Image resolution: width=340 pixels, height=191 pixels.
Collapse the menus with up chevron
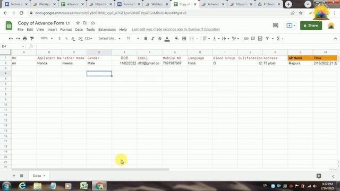coord(335,39)
